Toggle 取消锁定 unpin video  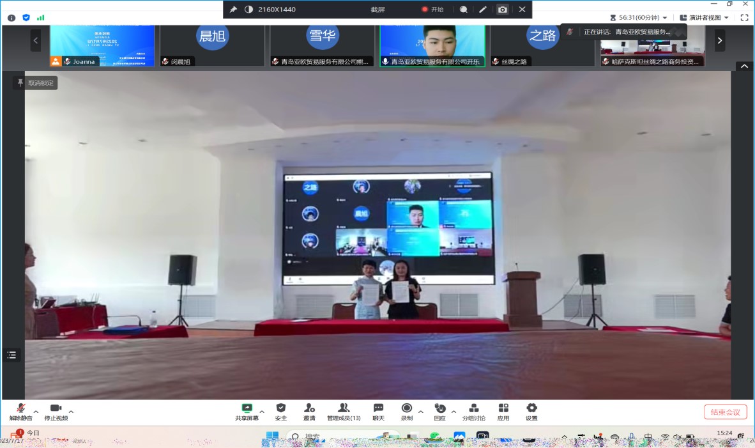point(36,83)
